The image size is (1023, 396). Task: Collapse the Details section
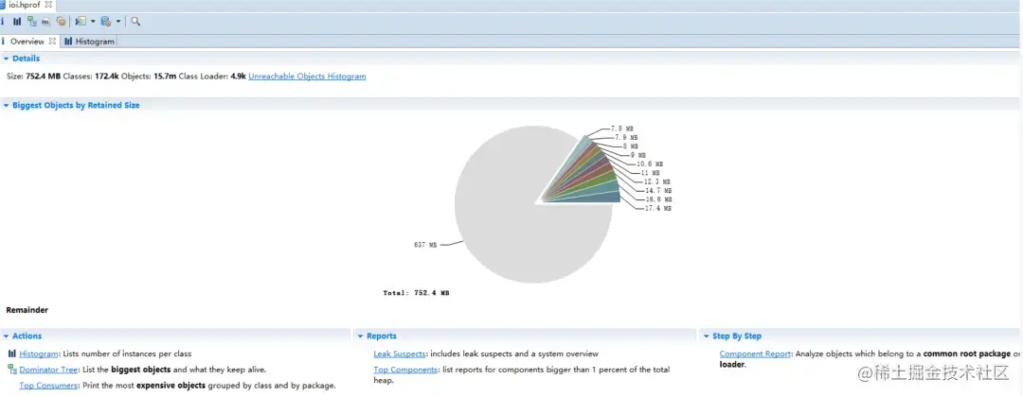pos(6,59)
